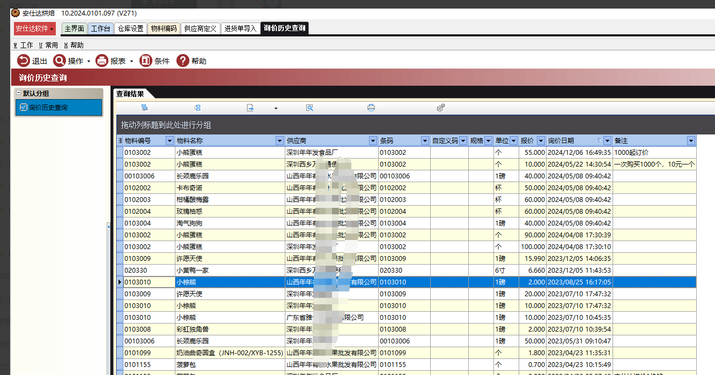Open the 条件 conditions icon
715x375 pixels.
pyautogui.click(x=145, y=61)
